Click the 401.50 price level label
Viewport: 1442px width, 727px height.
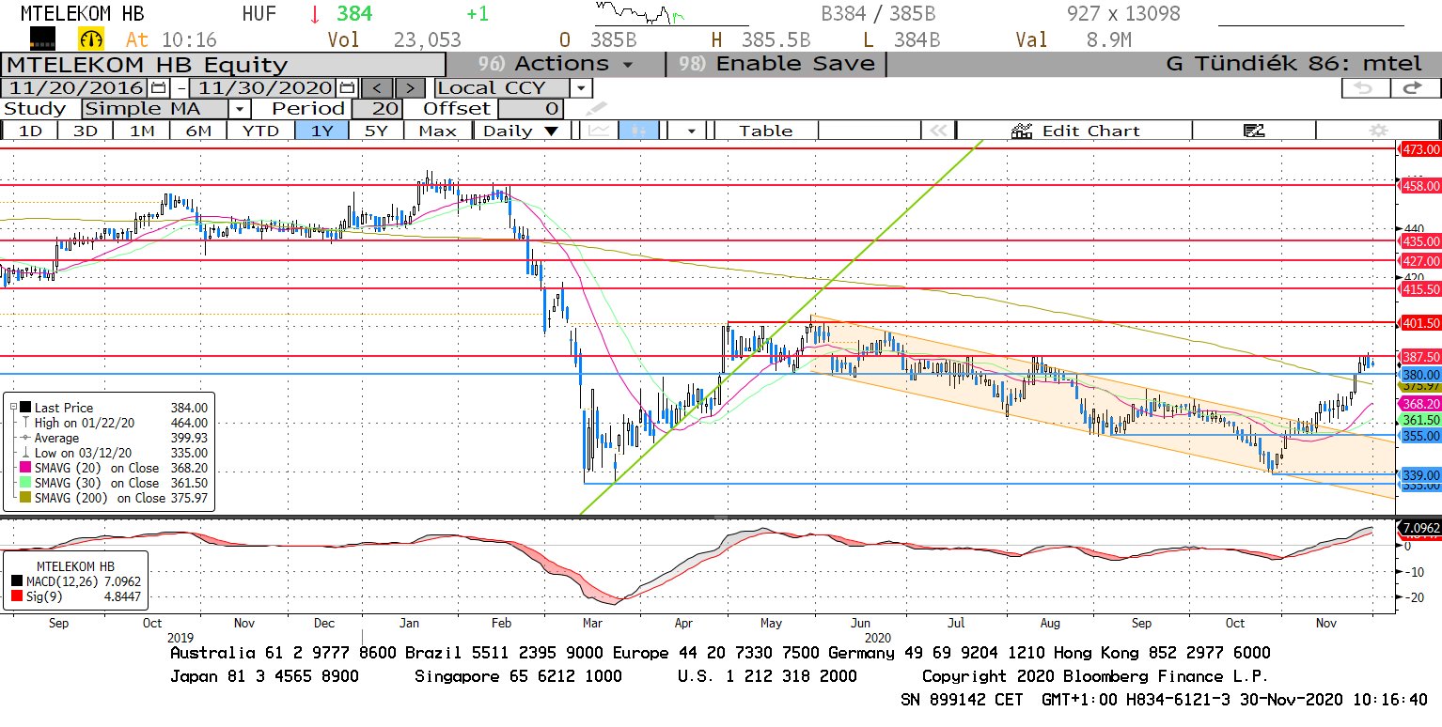(x=1420, y=323)
